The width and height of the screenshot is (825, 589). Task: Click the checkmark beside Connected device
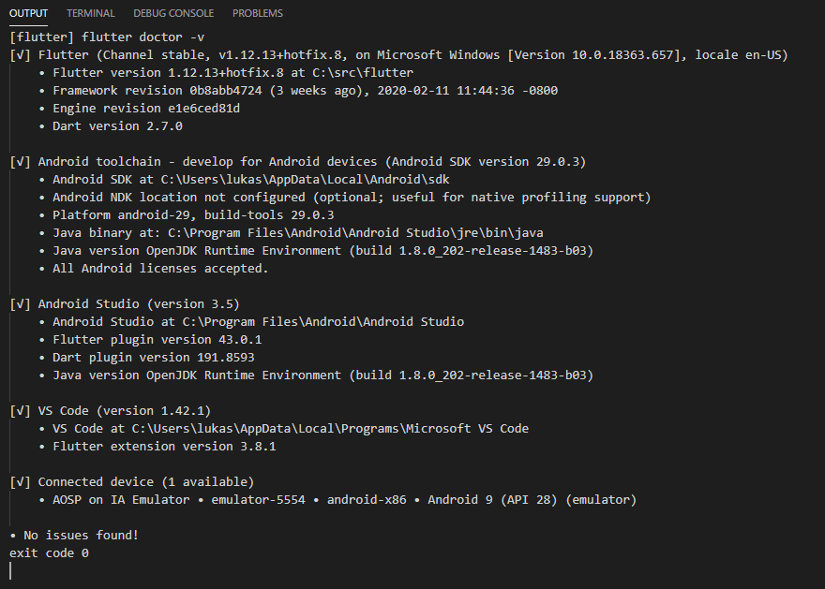coord(20,482)
